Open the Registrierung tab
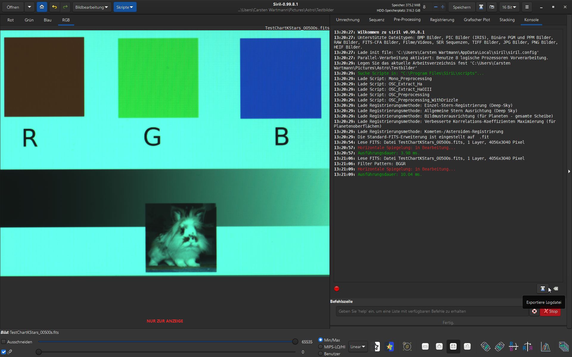Image resolution: width=572 pixels, height=357 pixels. pos(442,20)
